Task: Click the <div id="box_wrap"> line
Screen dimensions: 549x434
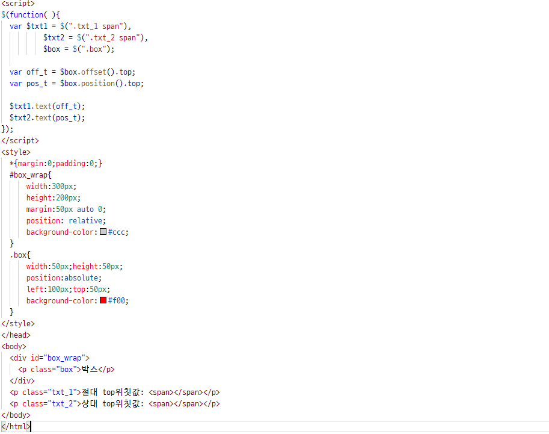Action: [x=49, y=358]
